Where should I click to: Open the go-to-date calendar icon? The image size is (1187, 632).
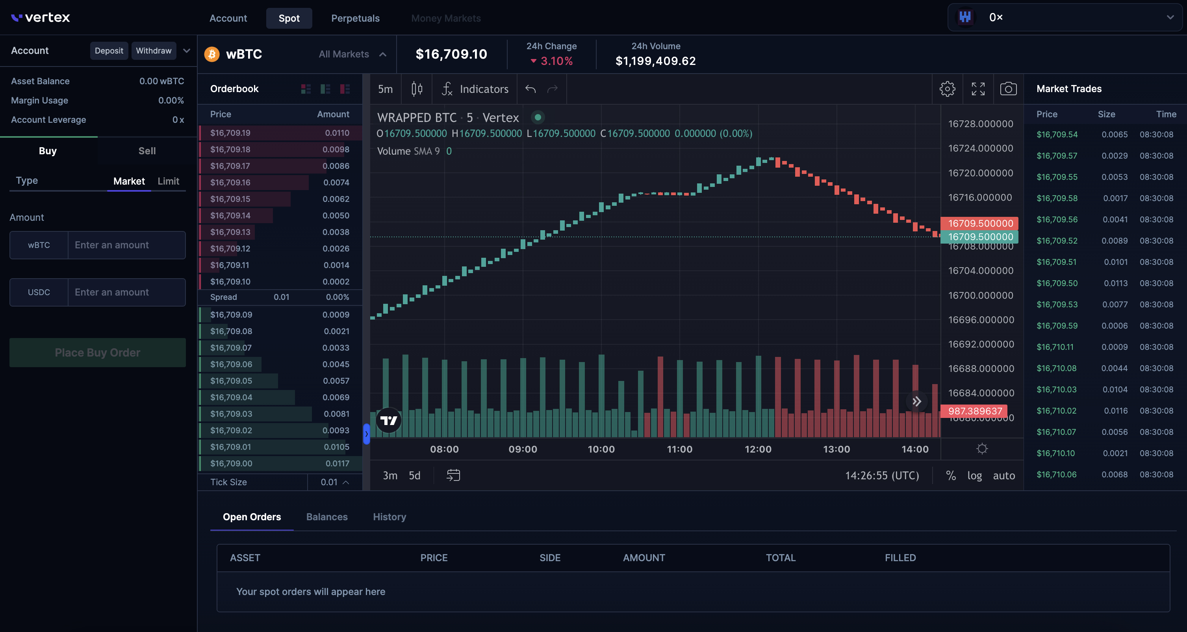pos(453,475)
